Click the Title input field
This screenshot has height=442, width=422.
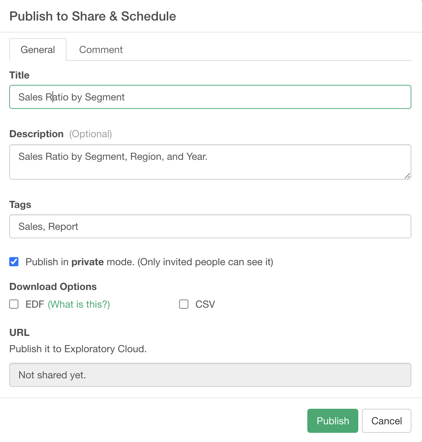[210, 97]
